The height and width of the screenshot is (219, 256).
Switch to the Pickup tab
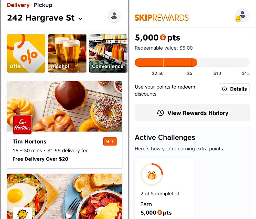[43, 5]
